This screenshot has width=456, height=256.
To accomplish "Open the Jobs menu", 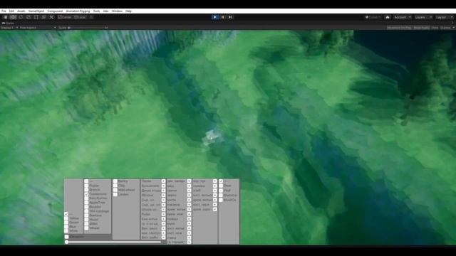I will click(x=106, y=11).
